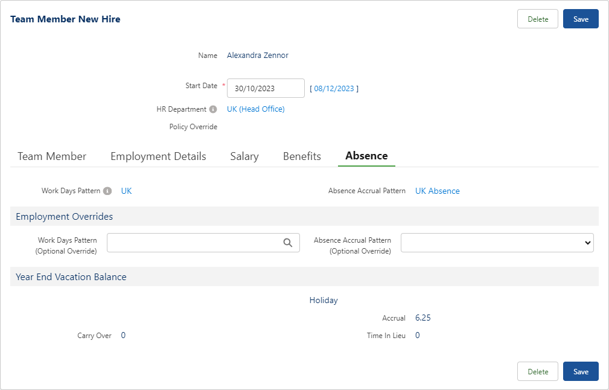Click the Holiday link under Year End Vacation Balance

coord(324,300)
